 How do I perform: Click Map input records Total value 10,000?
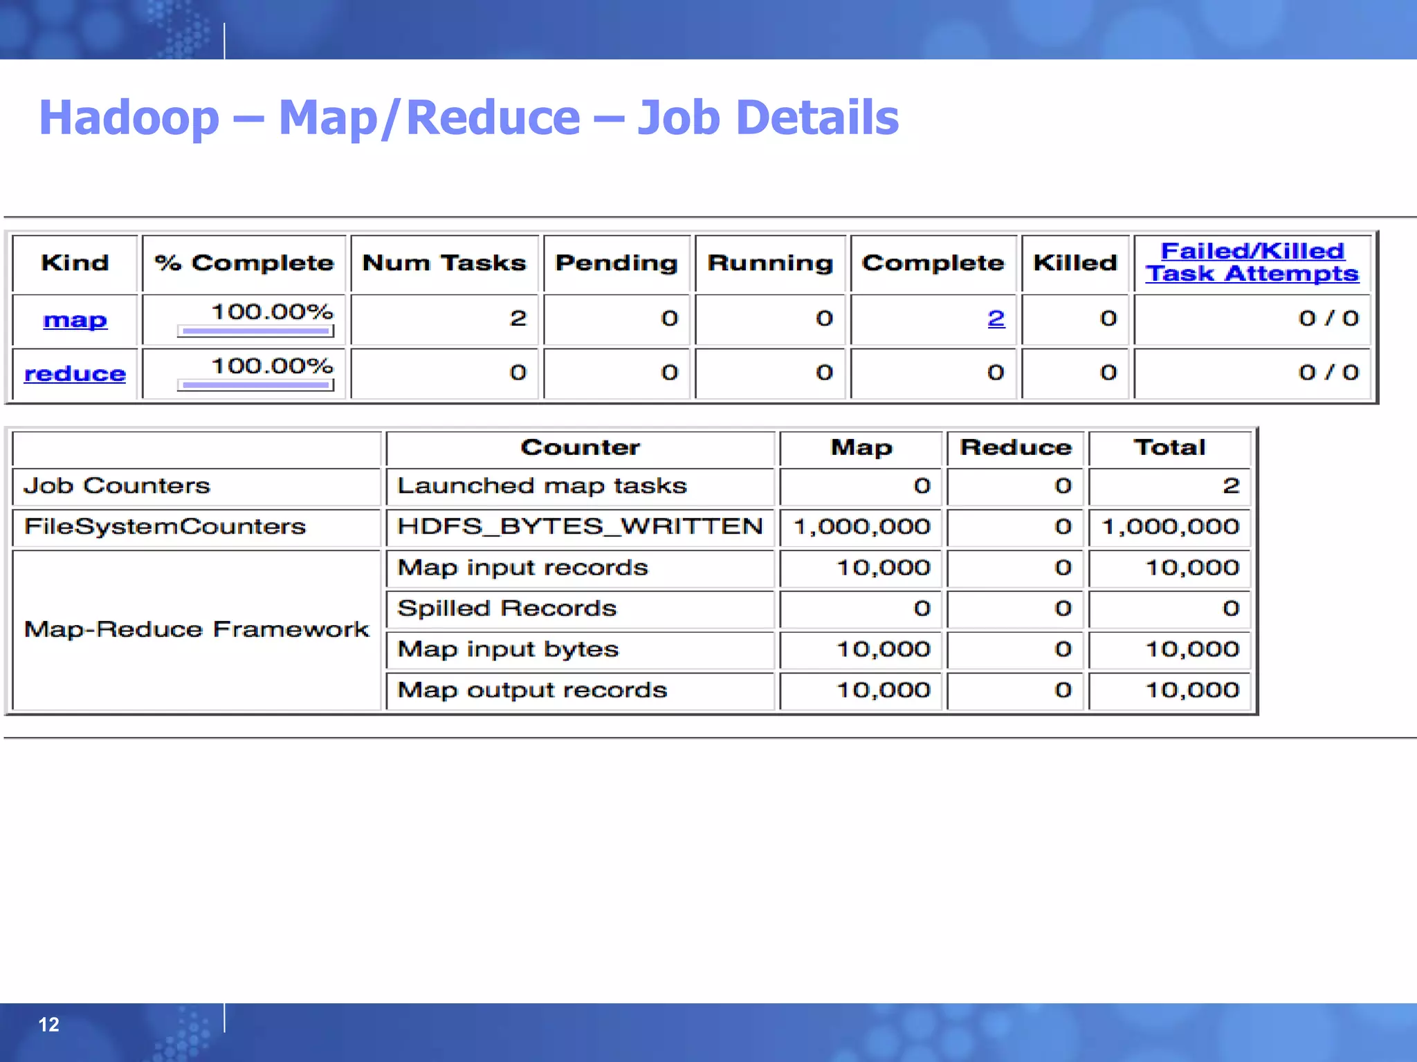[x=1192, y=568]
